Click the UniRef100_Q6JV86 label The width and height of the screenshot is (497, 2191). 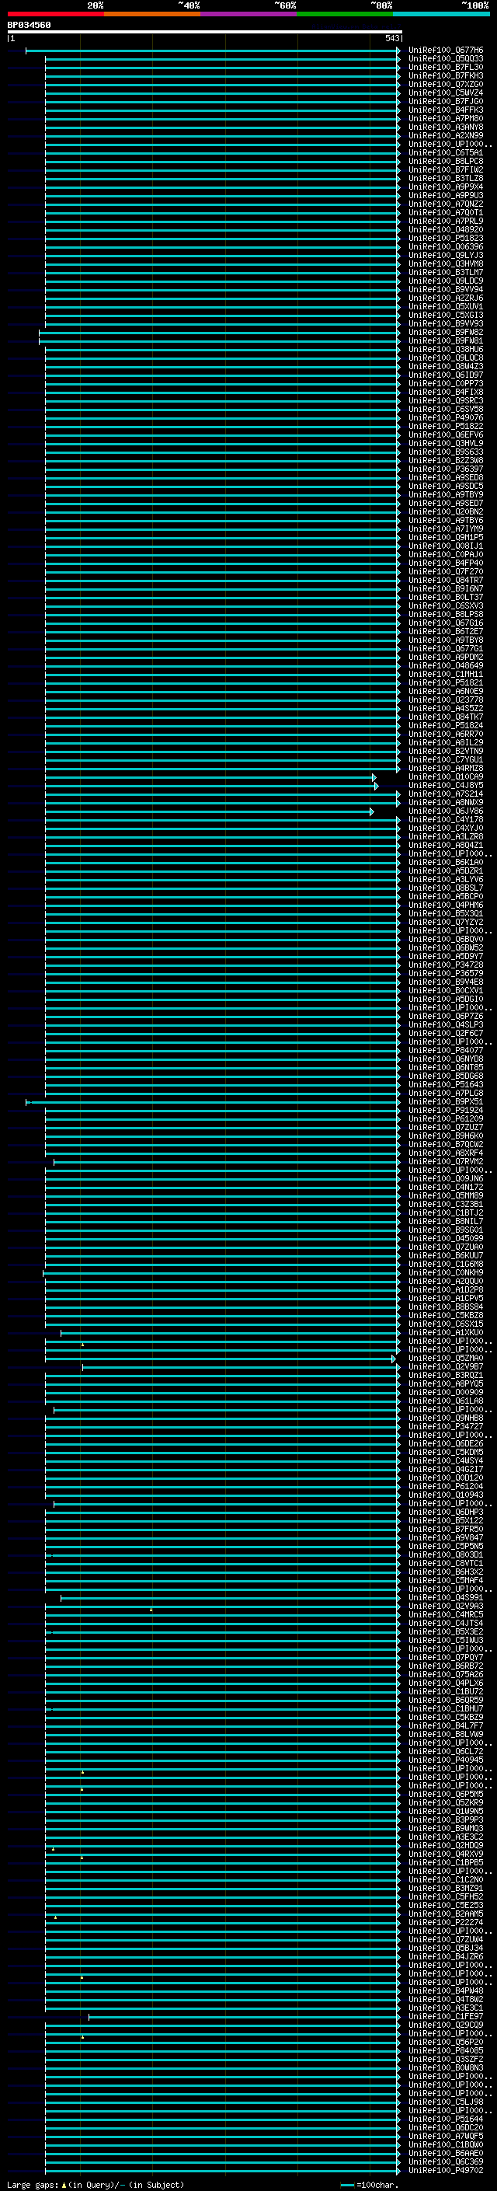click(445, 811)
